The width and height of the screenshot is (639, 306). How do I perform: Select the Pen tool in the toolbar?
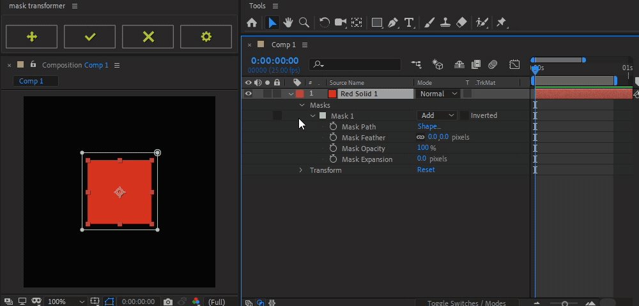pyautogui.click(x=393, y=22)
